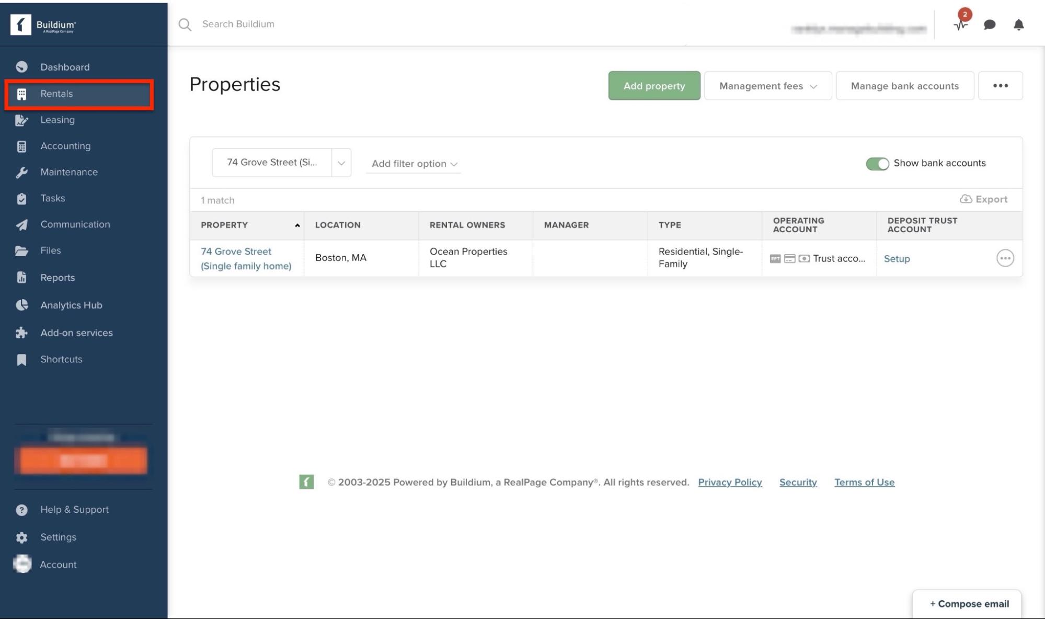Image resolution: width=1045 pixels, height=619 pixels.
Task: Toggle the Show bank accounts switch
Action: [878, 163]
